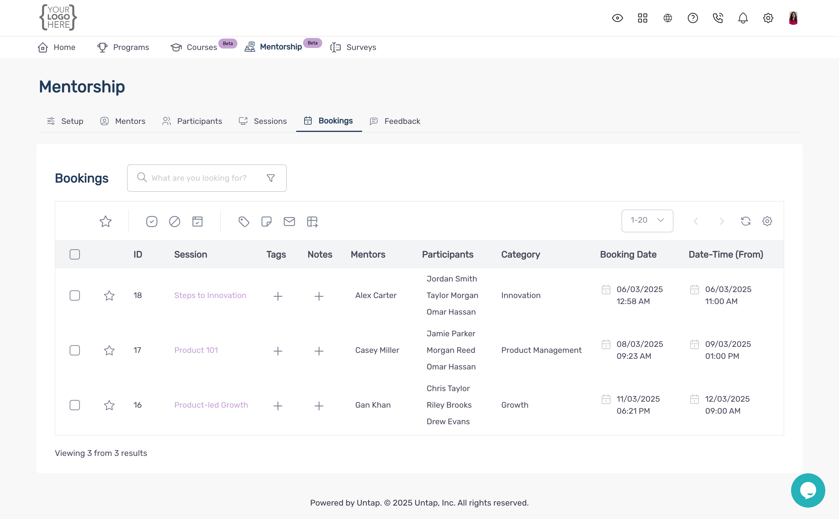This screenshot has width=839, height=519.
Task: Refresh the bookings table
Action: click(x=745, y=221)
